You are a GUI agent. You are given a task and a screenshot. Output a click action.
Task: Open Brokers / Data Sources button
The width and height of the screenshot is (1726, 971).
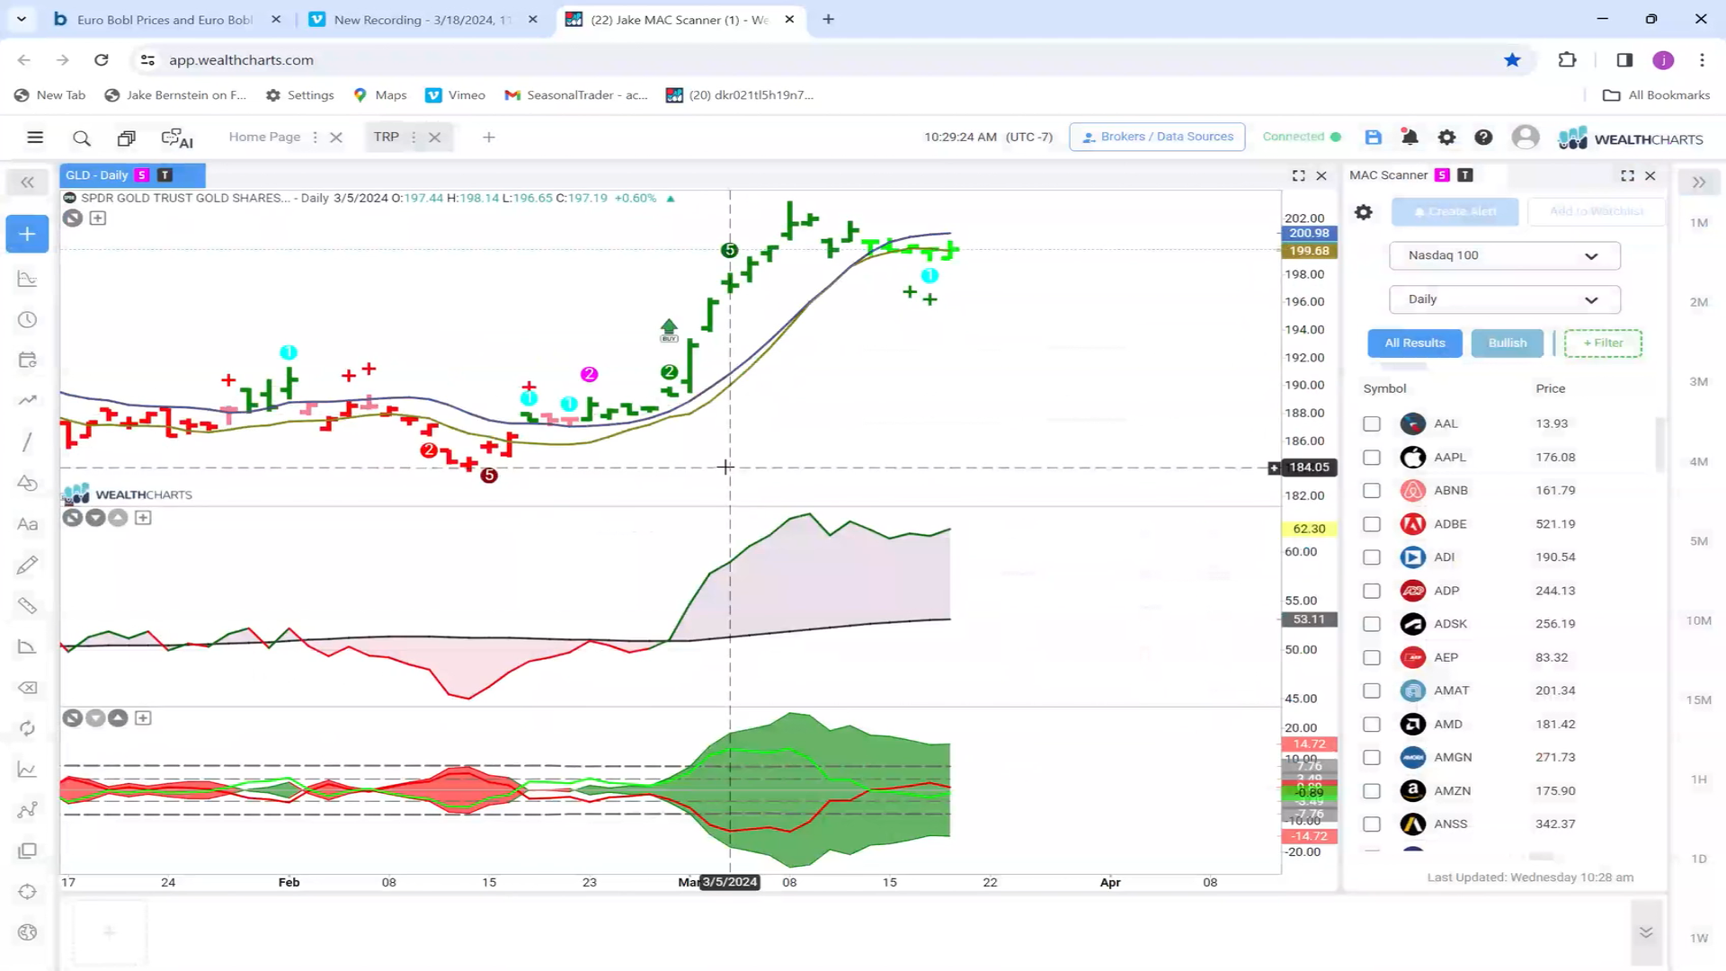coord(1157,137)
